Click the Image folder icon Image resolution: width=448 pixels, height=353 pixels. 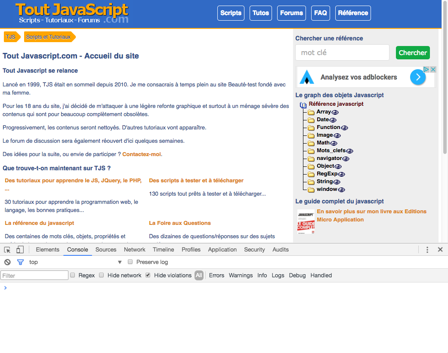tap(311, 135)
